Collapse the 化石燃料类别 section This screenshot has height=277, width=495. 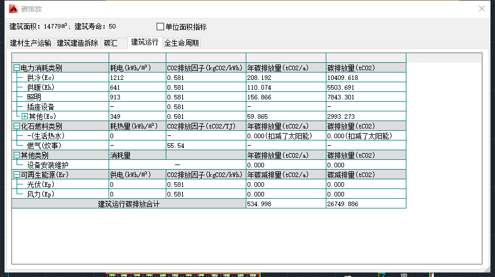click(x=17, y=126)
